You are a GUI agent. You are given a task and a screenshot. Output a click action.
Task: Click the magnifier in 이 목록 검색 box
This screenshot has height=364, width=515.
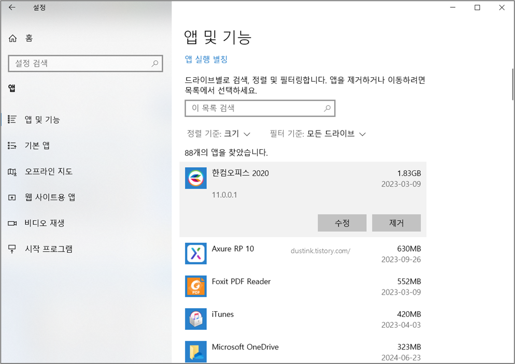(327, 108)
